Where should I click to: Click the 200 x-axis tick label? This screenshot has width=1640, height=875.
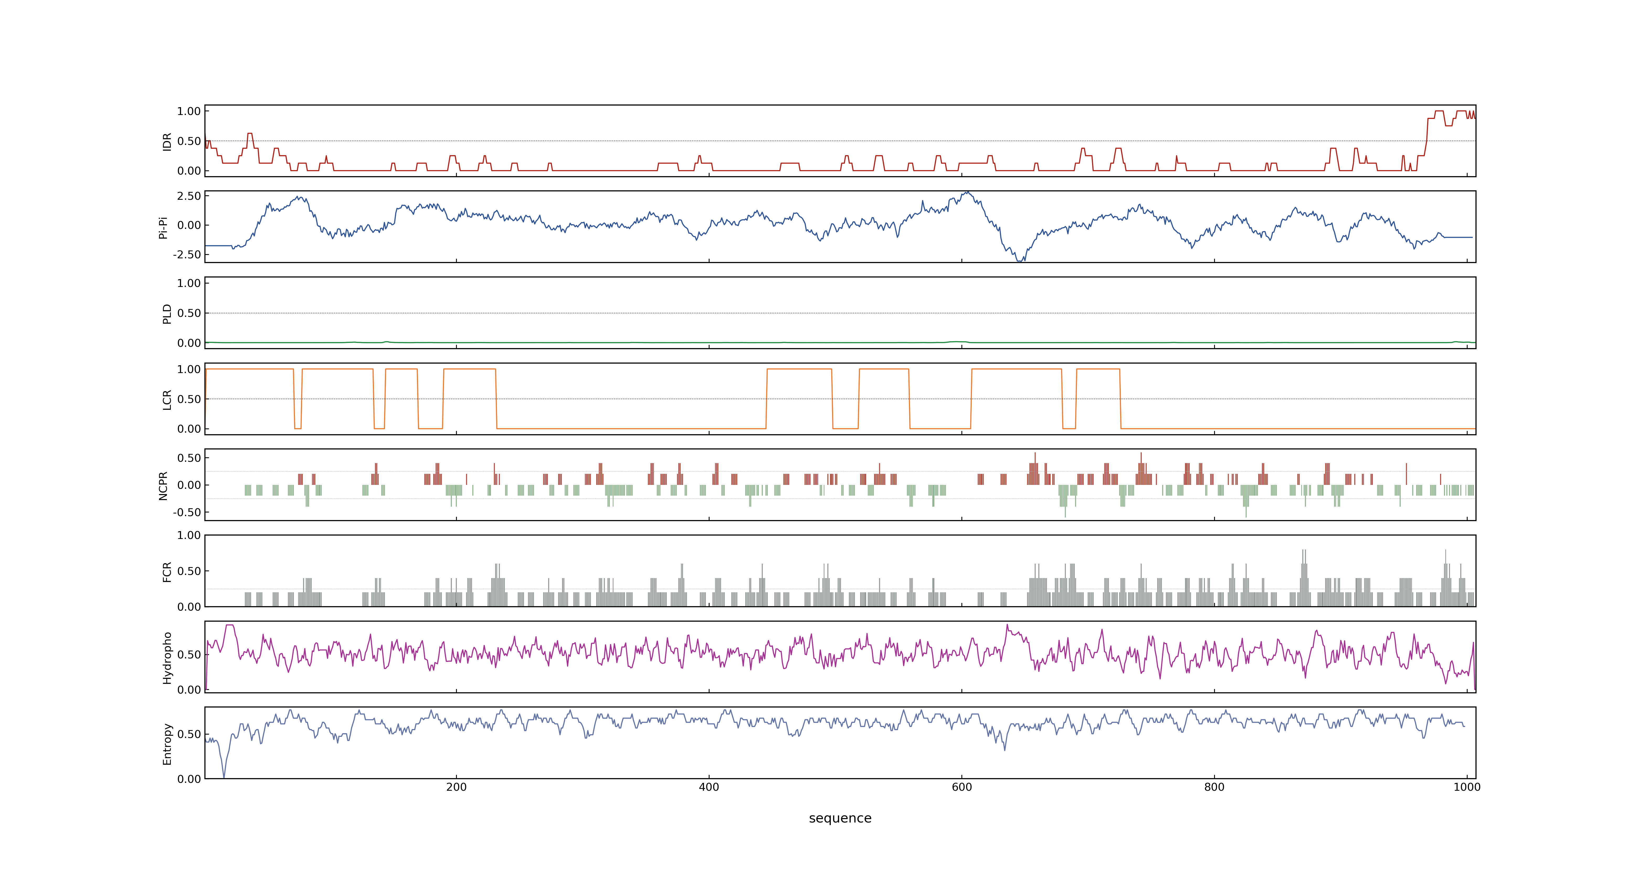point(457,787)
